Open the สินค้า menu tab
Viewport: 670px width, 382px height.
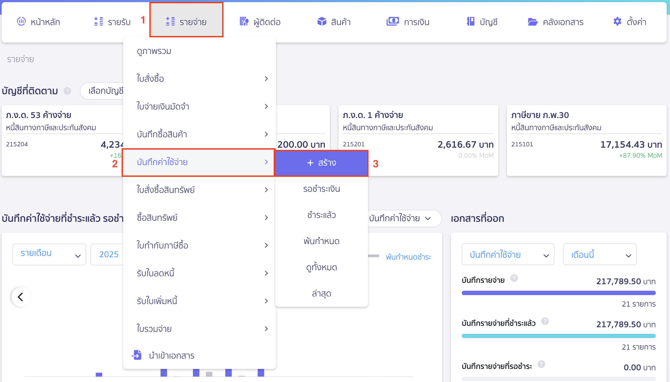point(334,22)
